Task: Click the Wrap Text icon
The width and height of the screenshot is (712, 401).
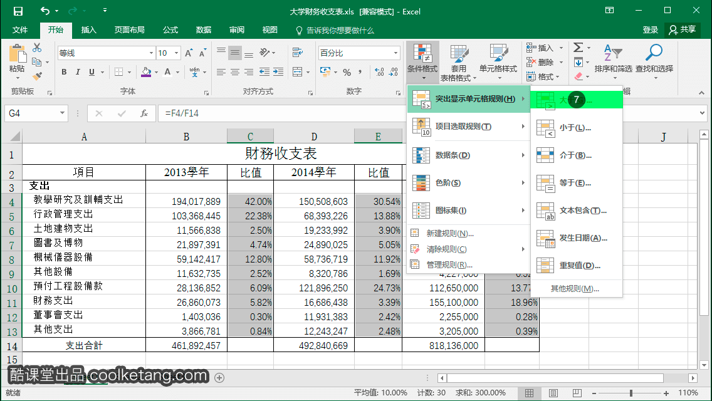Action: click(x=298, y=53)
